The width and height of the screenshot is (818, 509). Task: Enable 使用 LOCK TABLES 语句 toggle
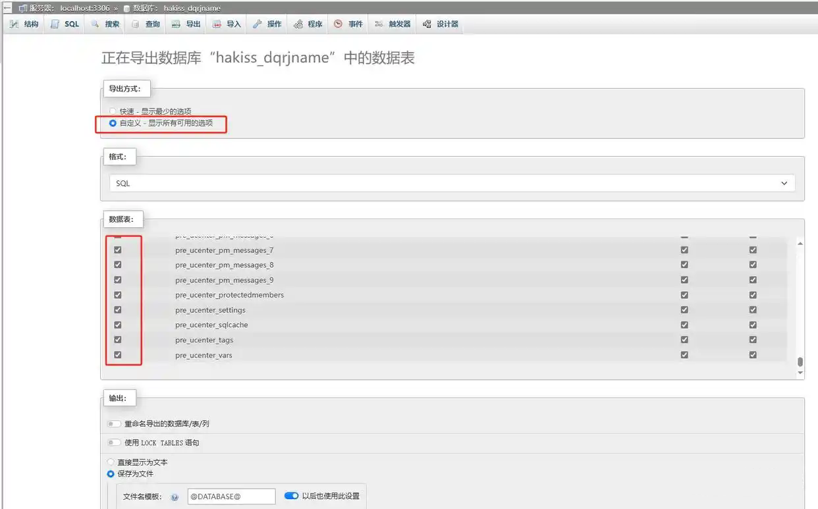tap(115, 442)
